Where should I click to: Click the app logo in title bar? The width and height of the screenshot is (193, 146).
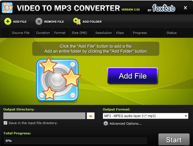click(x=7, y=8)
